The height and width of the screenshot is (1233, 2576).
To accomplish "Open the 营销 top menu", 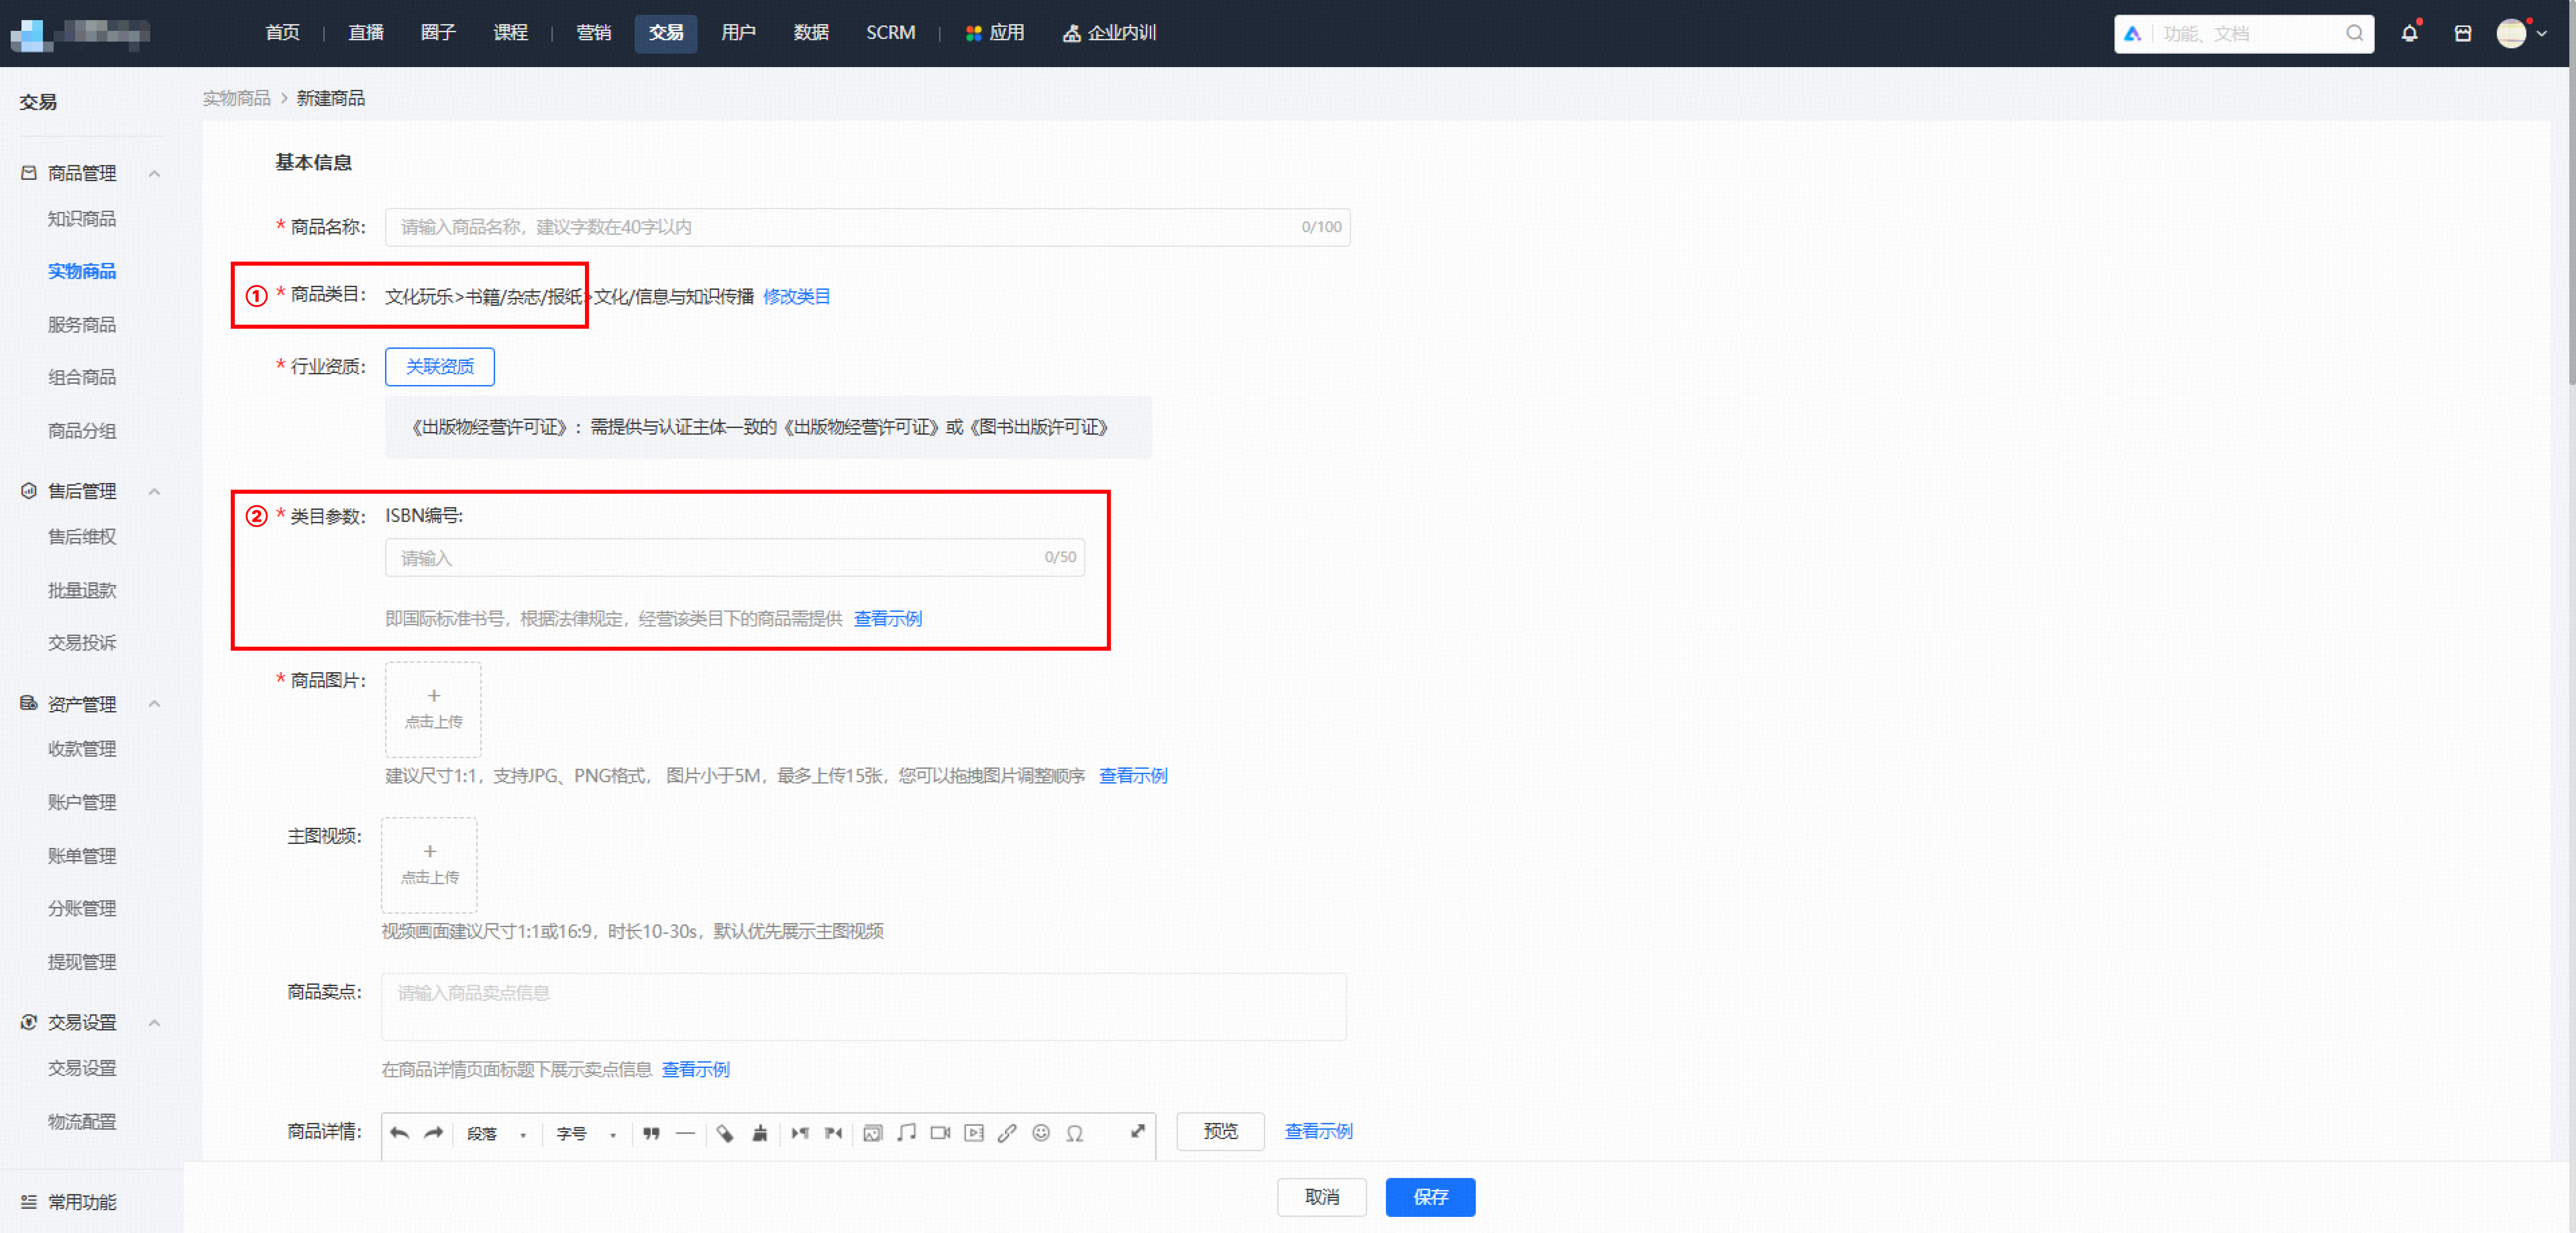I will tap(594, 33).
